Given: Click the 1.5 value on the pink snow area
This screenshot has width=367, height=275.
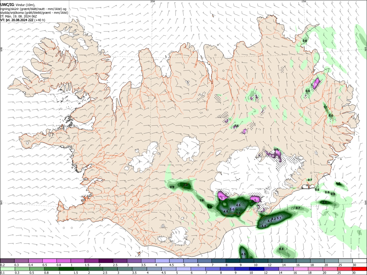Looking at the screenshot, I should point(222,198).
